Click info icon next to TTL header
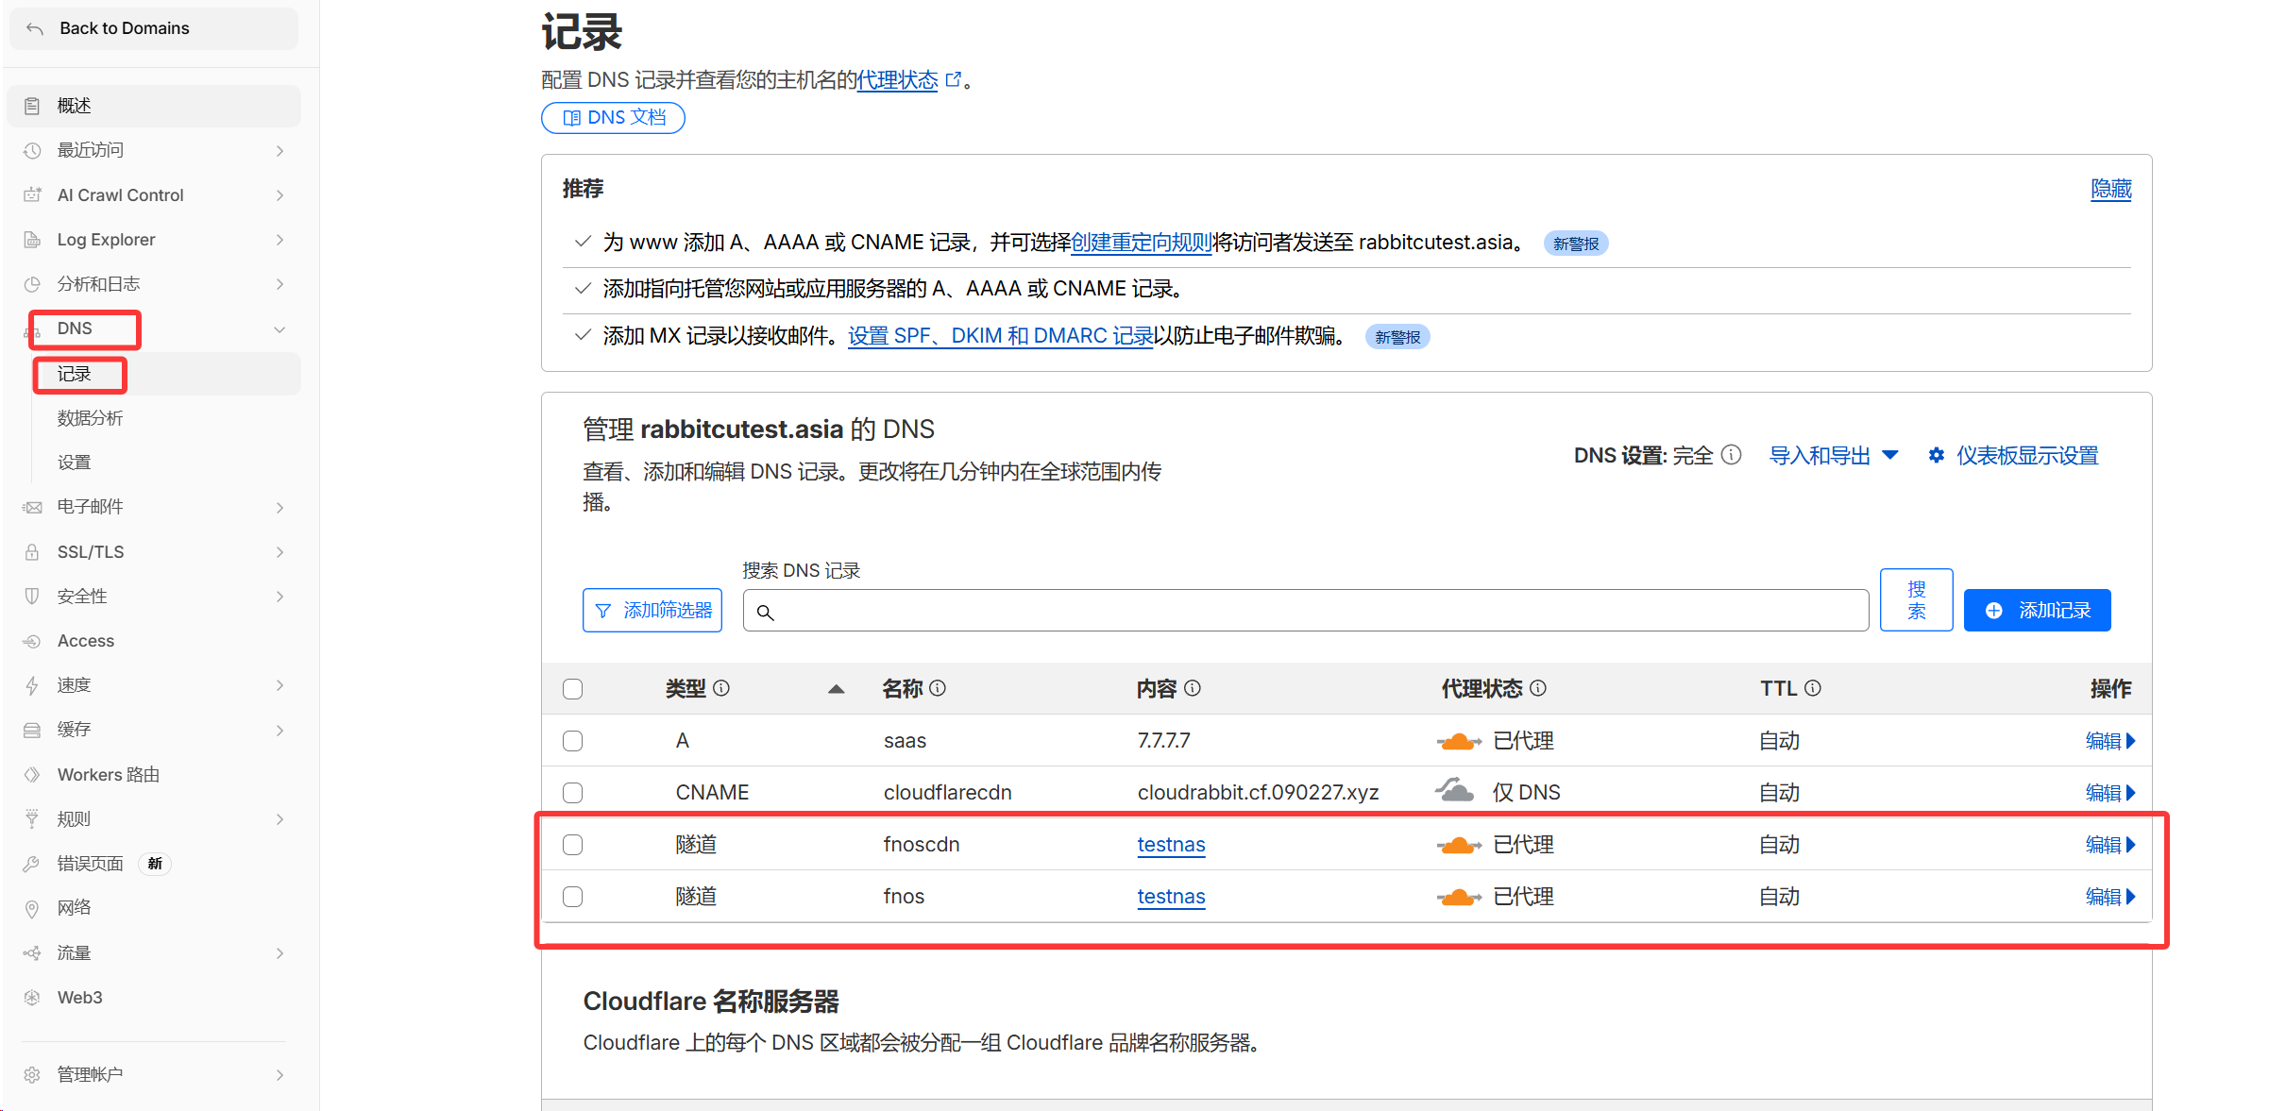Viewport: 2269px width, 1111px height. [1813, 688]
